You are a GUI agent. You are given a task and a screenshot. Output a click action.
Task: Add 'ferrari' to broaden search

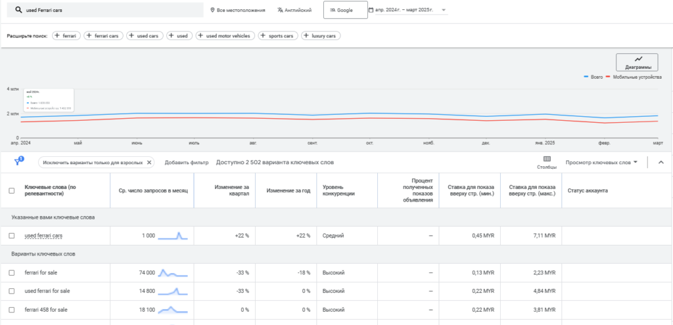[66, 36]
